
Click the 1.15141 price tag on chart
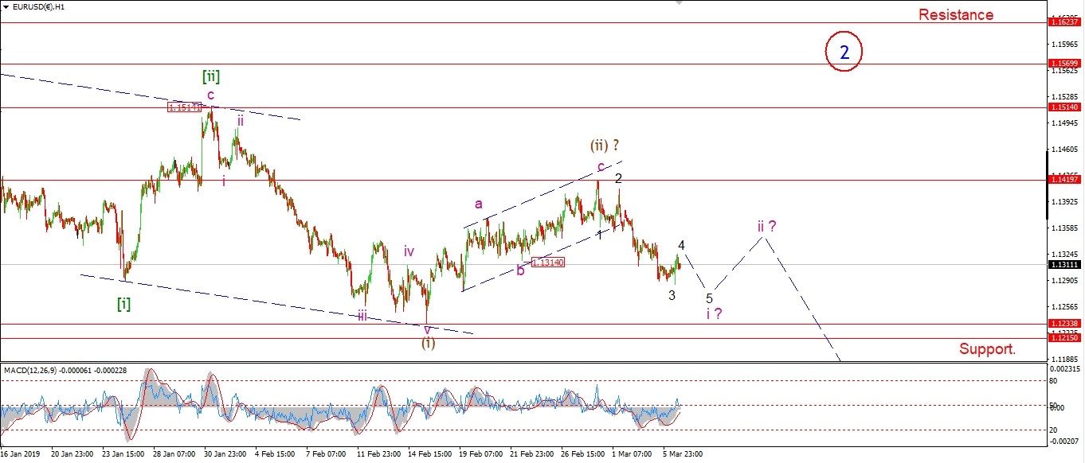point(184,107)
